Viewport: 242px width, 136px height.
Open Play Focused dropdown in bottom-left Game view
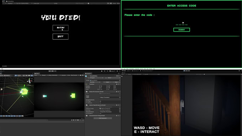pyautogui.click(x=75, y=75)
